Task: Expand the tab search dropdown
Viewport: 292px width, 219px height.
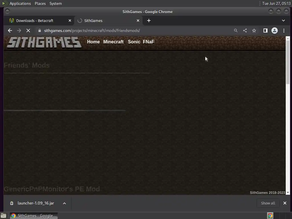Action: click(x=283, y=21)
